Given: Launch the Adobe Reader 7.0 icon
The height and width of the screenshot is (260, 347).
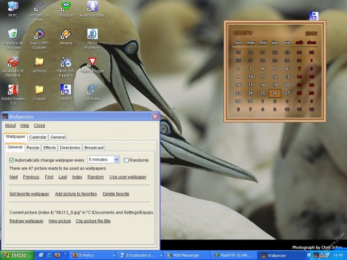Looking at the screenshot, I should [12, 90].
